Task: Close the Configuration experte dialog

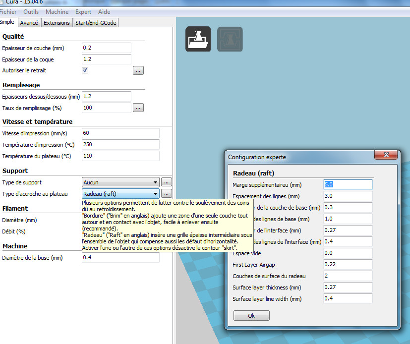Action: coord(386,155)
